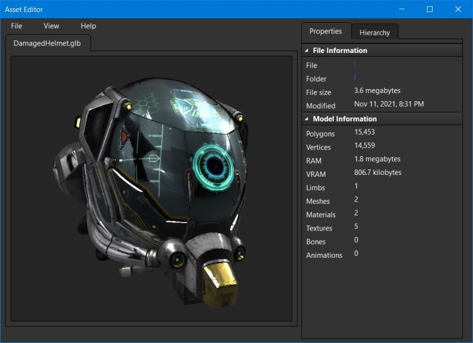
Task: Open the View menu
Action: pos(51,26)
